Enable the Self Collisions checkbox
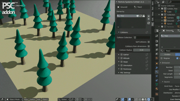180x101 pixels. [x=148, y=42]
